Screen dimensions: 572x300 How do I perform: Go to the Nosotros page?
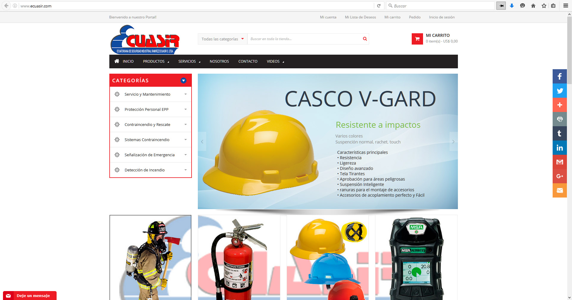click(219, 61)
